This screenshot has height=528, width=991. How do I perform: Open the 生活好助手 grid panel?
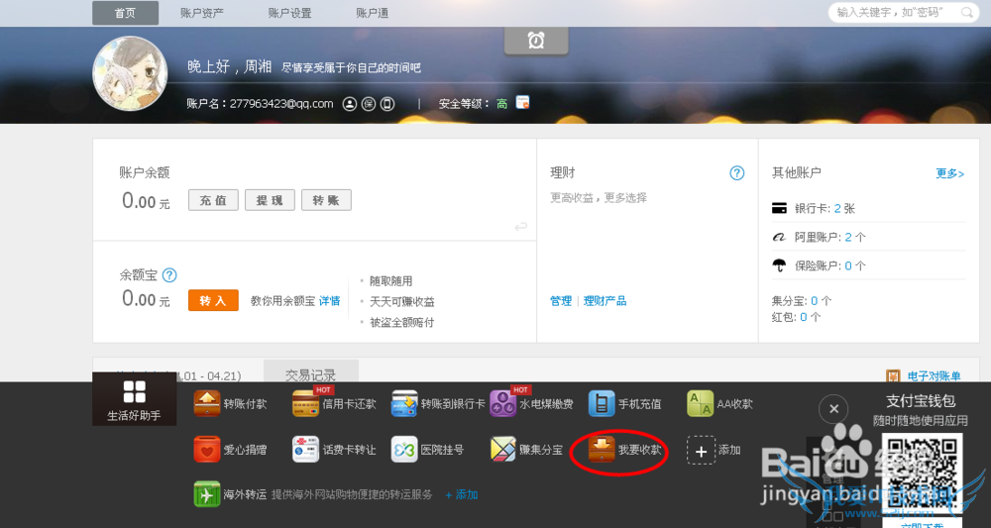pos(134,399)
